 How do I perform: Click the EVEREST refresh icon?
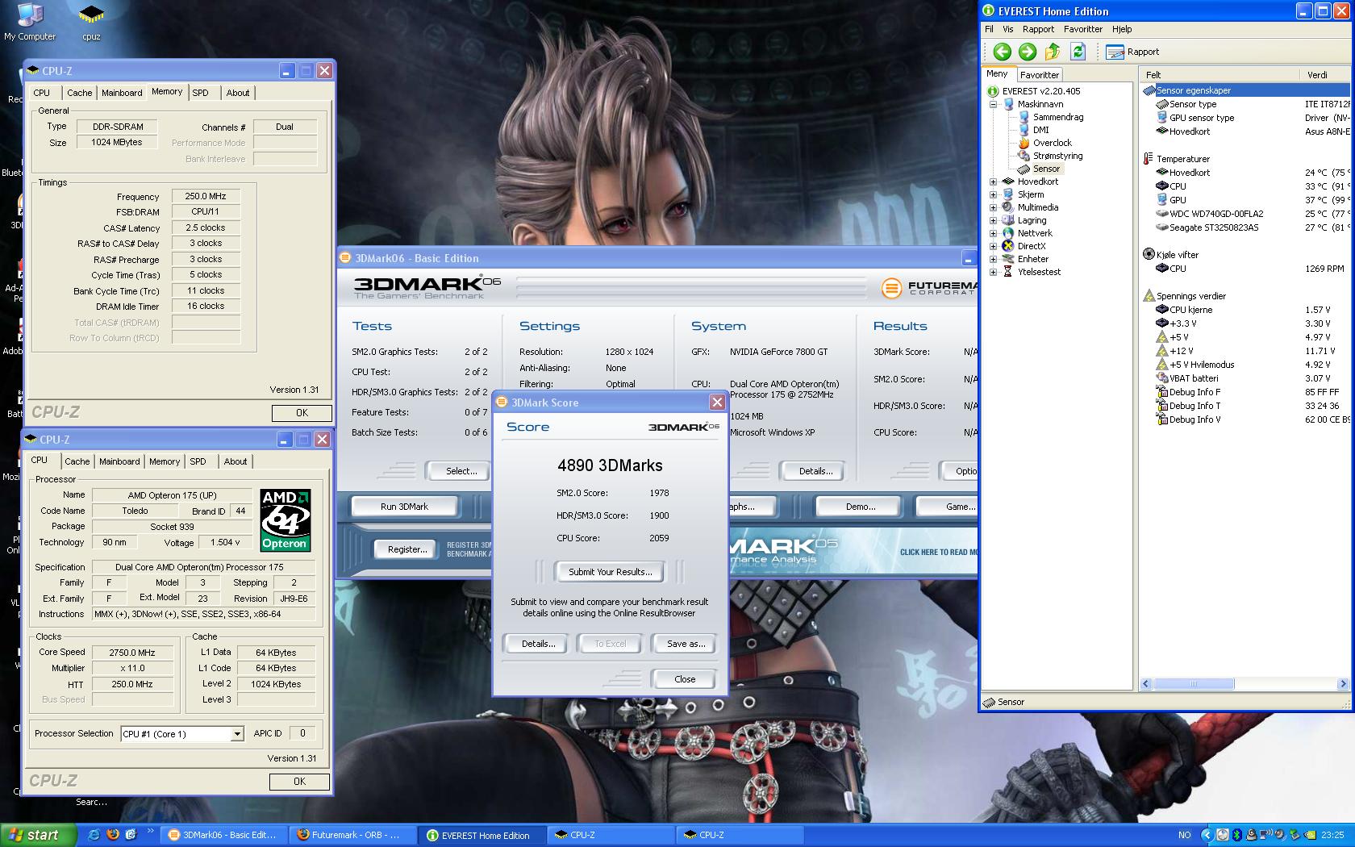pyautogui.click(x=1078, y=52)
